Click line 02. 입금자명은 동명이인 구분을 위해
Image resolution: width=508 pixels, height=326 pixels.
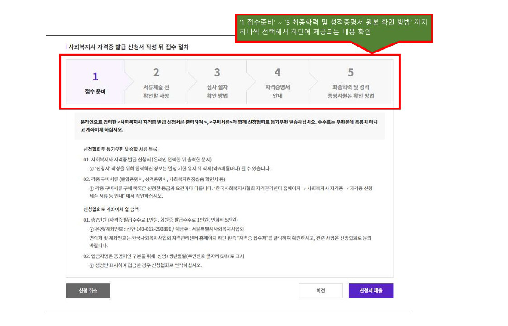tap(164, 256)
